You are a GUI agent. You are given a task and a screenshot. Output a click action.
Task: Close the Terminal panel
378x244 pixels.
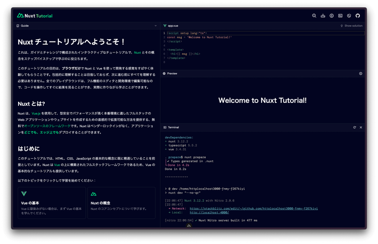click(x=361, y=127)
